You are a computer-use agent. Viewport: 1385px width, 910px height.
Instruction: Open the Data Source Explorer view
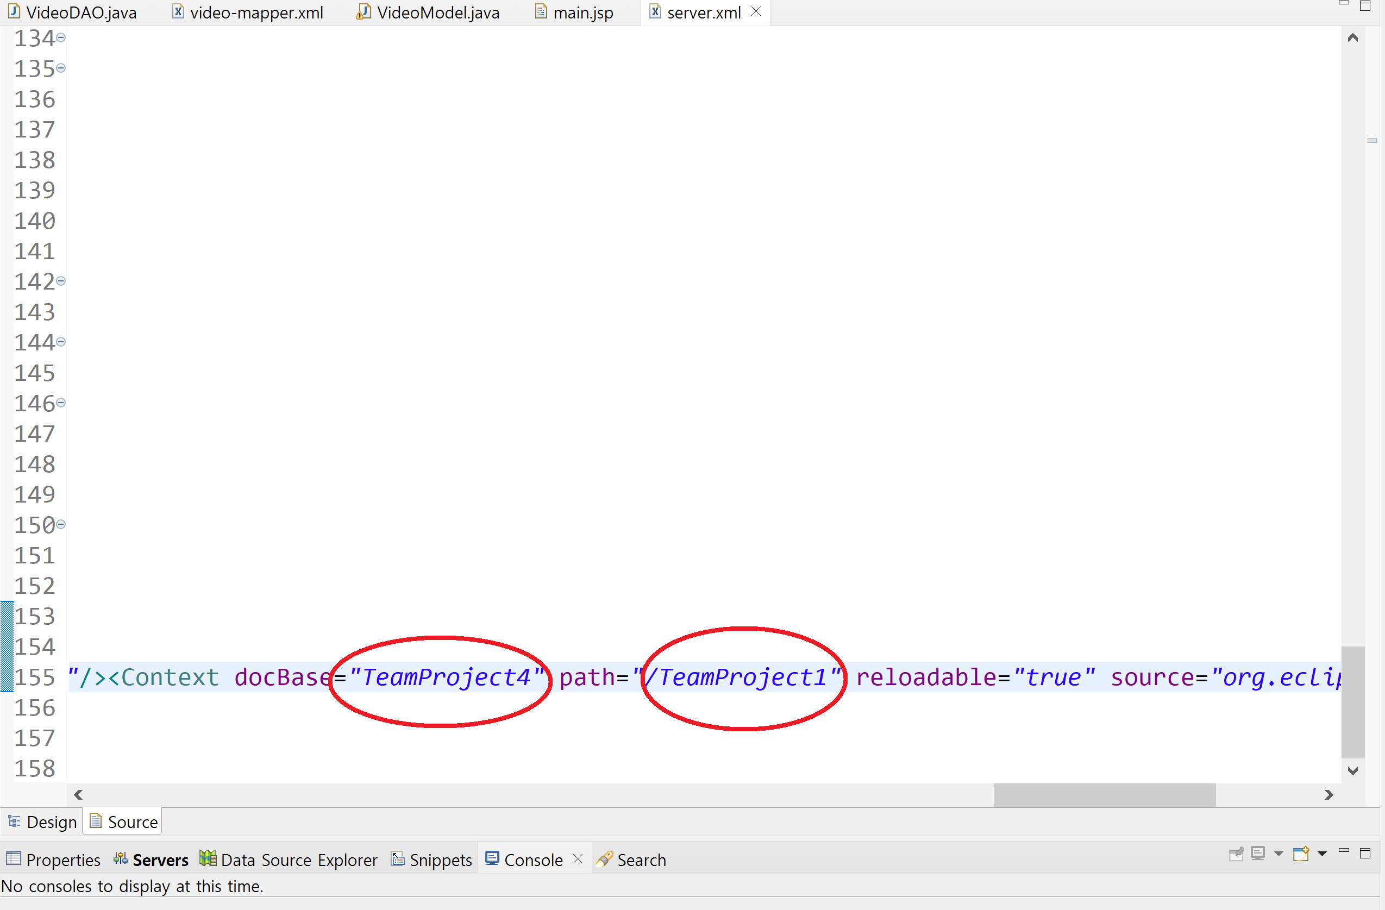(298, 860)
